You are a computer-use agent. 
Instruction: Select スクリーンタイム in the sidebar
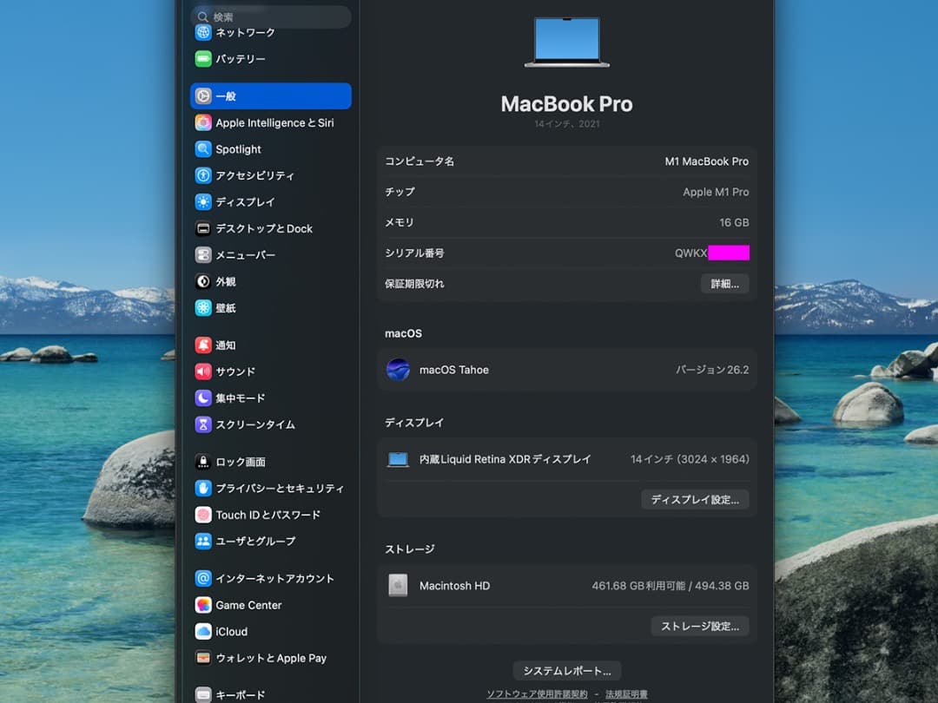[x=203, y=424]
